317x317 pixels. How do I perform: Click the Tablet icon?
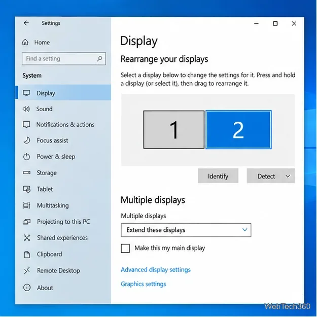point(27,189)
